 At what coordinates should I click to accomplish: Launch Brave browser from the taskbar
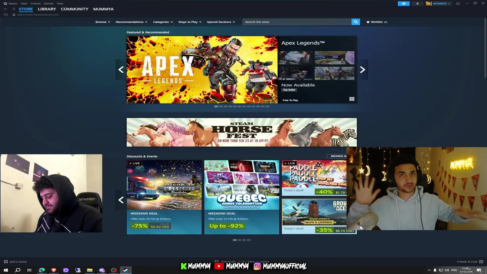point(54,270)
